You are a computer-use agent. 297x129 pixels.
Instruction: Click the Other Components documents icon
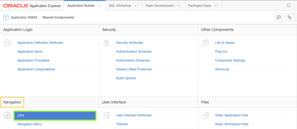tap(205, 43)
